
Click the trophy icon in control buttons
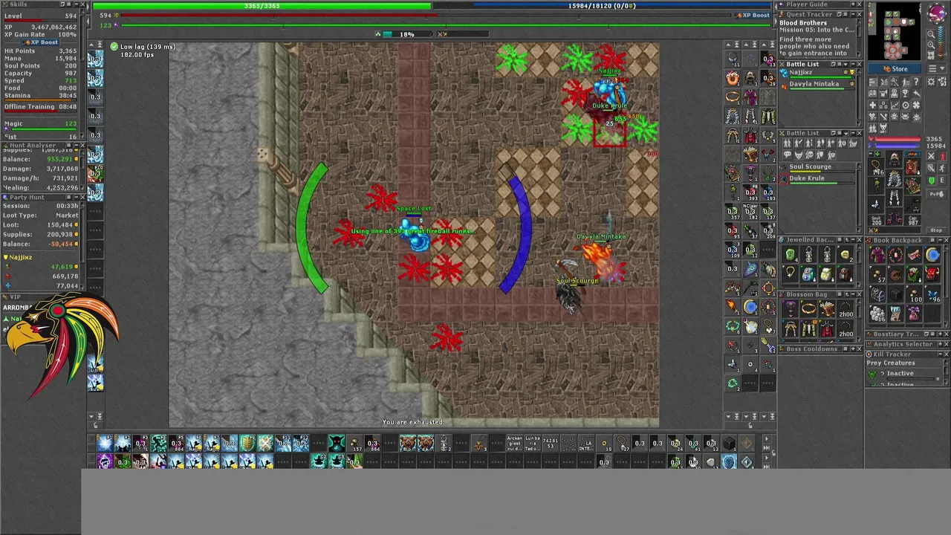pyautogui.click(x=905, y=94)
